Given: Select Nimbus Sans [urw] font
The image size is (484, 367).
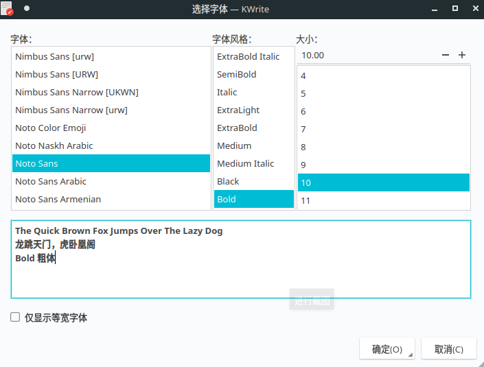Looking at the screenshot, I should (x=111, y=56).
